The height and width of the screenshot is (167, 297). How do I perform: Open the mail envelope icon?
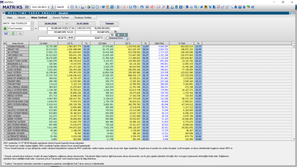point(240,7)
